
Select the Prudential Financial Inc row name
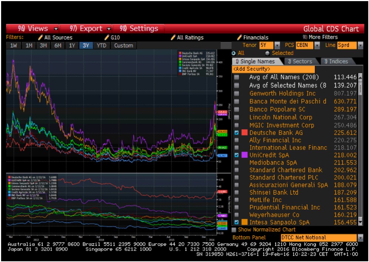[x=285, y=207]
